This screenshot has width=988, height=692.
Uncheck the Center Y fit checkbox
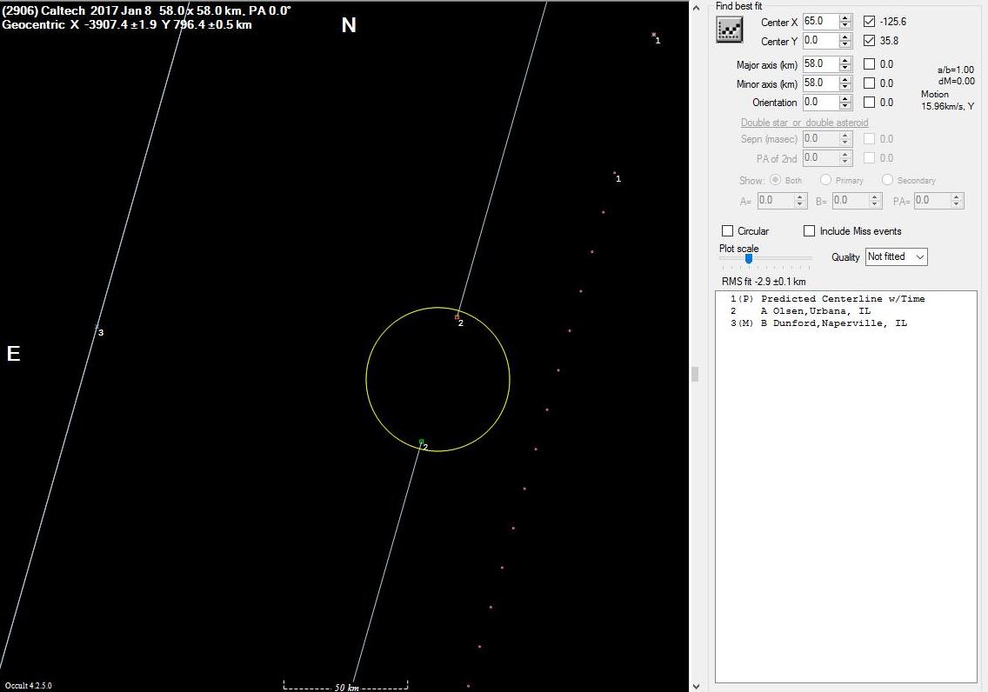(x=870, y=41)
